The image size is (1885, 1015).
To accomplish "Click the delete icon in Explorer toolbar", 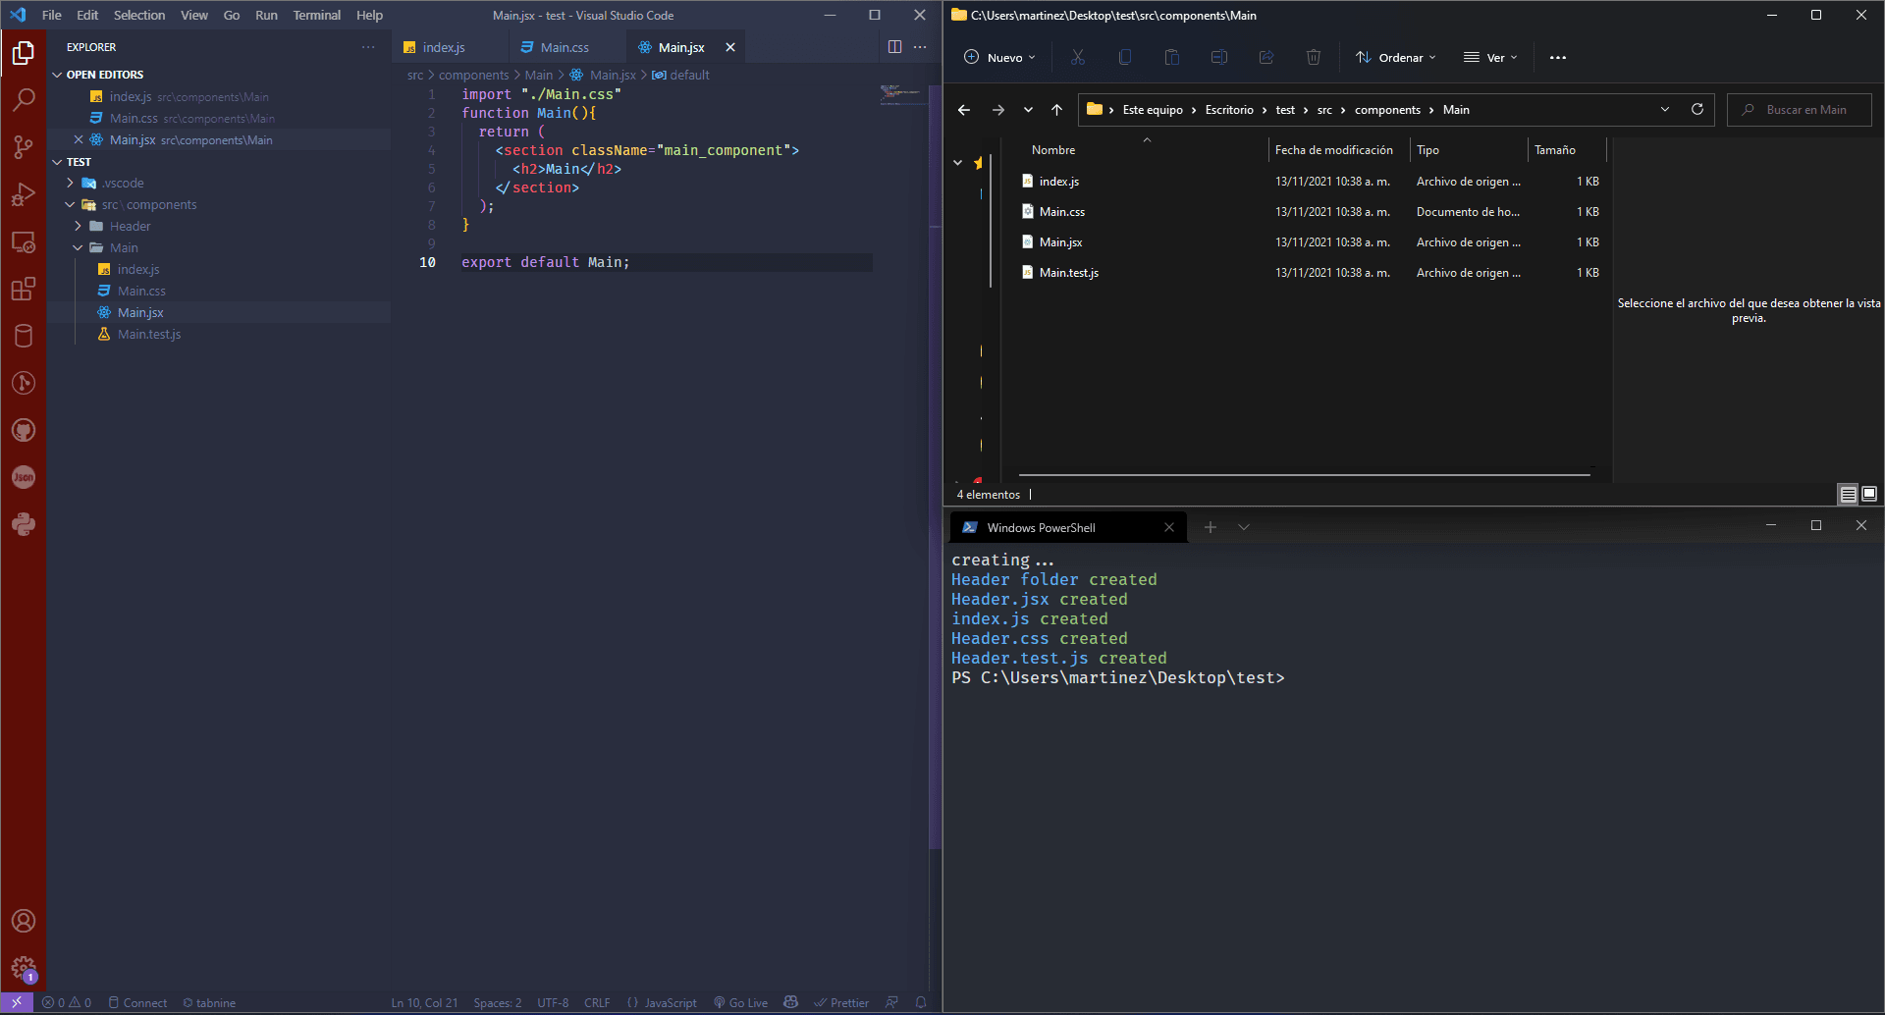I will [1314, 57].
